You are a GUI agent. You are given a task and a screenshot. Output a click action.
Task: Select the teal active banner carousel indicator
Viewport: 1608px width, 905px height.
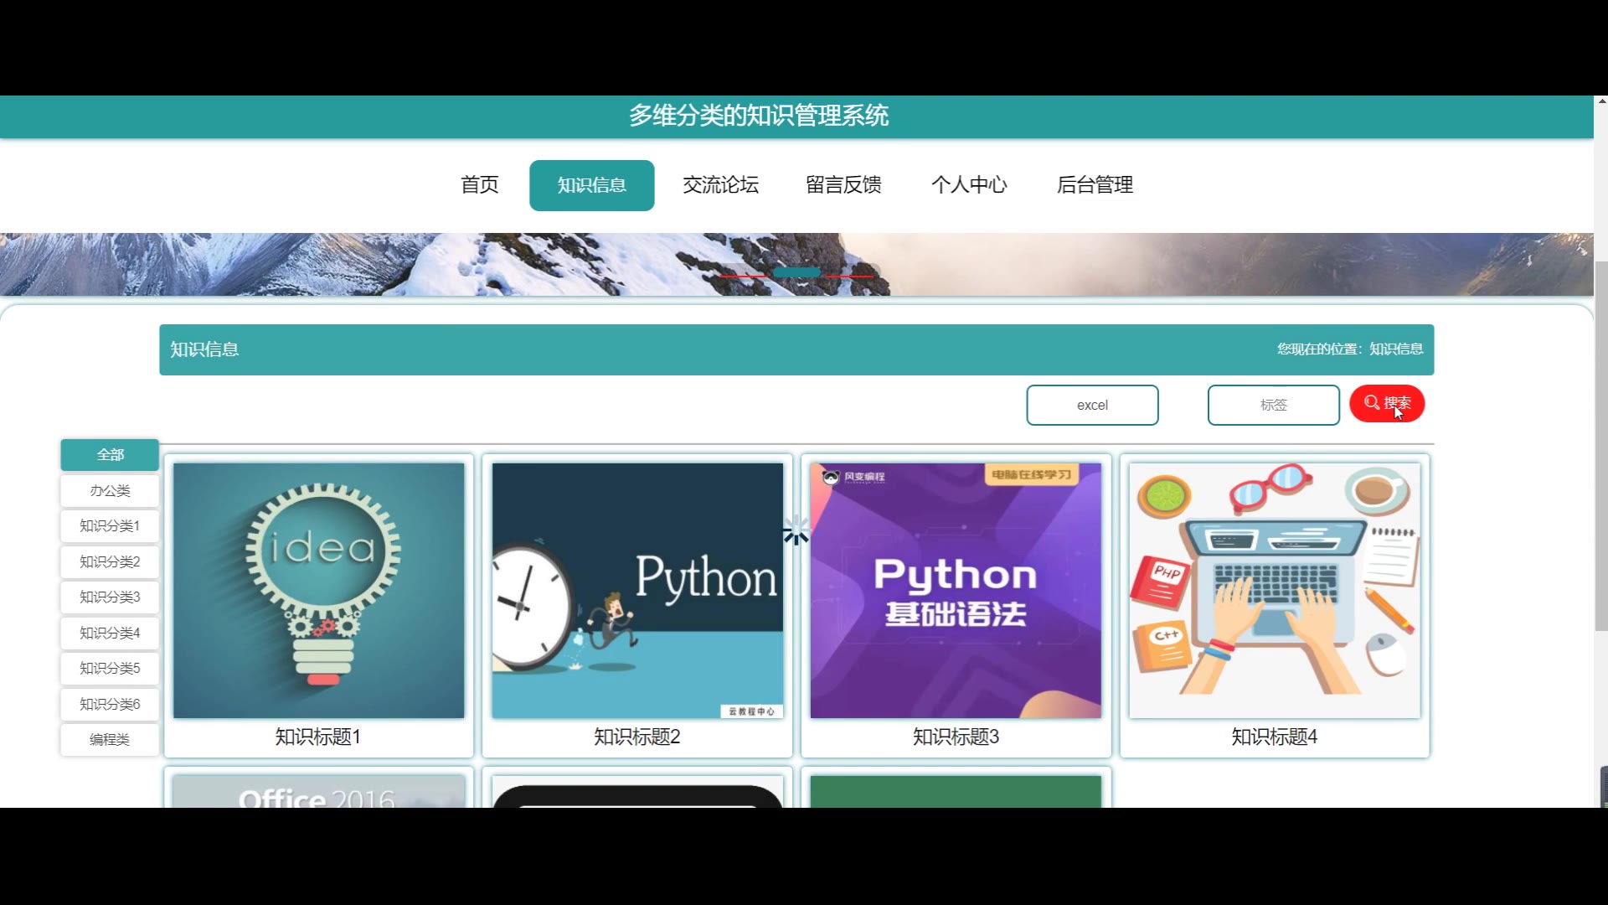pos(796,272)
